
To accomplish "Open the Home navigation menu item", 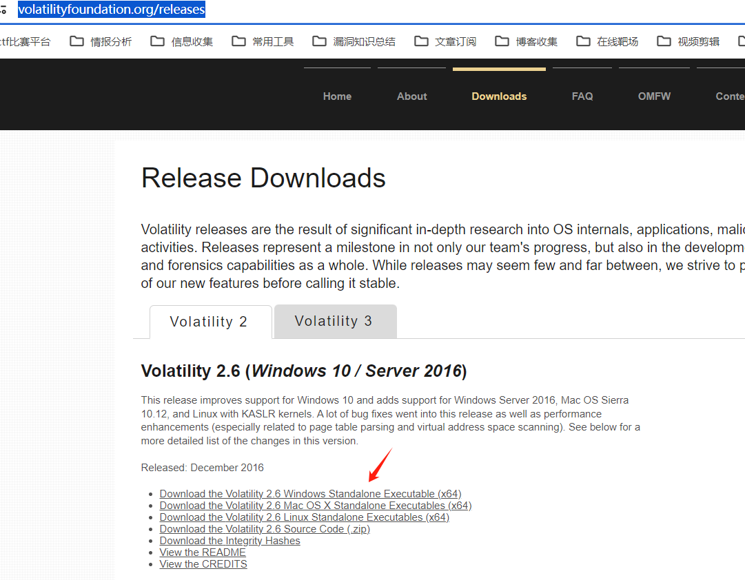I will tap(337, 96).
